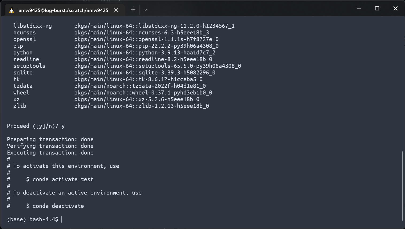
Task: Expand the new tab profile dropdown
Action: tap(145, 10)
